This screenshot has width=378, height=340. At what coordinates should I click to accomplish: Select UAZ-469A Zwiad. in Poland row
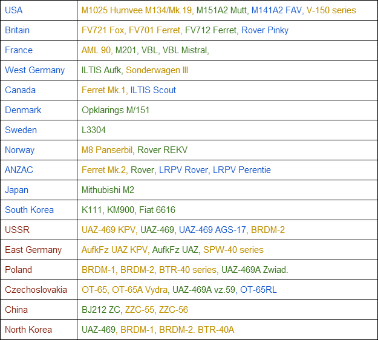(x=255, y=270)
